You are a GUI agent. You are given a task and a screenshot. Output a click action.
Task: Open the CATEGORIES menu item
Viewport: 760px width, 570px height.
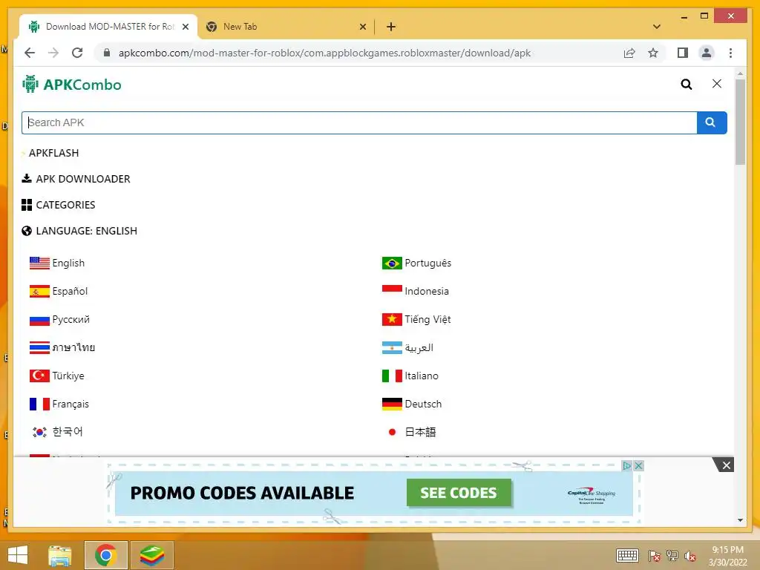pos(59,205)
